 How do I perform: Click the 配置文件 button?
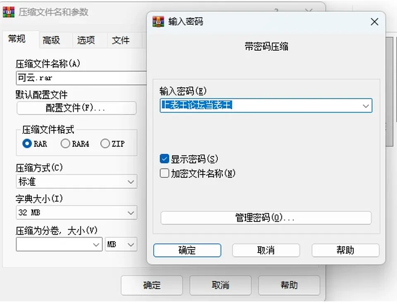point(77,108)
